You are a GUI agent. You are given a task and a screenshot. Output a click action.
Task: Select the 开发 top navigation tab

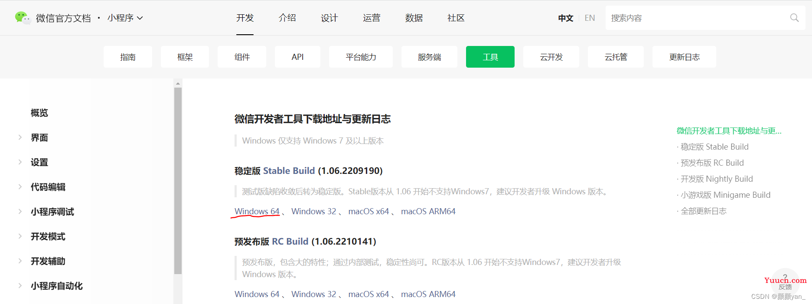[245, 18]
